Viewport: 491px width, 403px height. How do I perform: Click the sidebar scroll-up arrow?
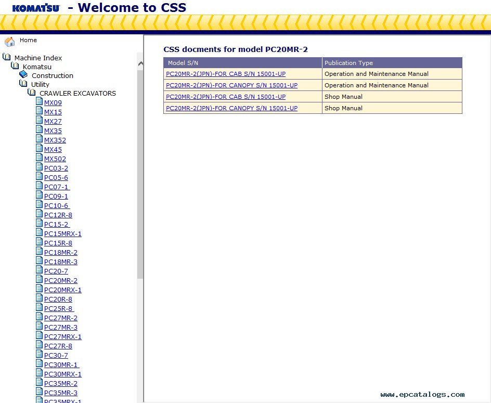pos(140,64)
